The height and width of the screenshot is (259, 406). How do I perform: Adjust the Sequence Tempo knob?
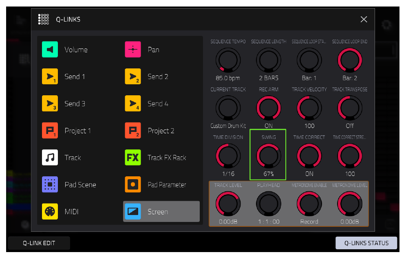tap(228, 60)
